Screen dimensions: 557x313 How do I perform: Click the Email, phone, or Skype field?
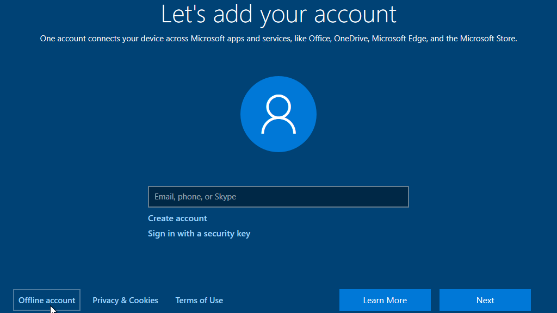point(278,197)
